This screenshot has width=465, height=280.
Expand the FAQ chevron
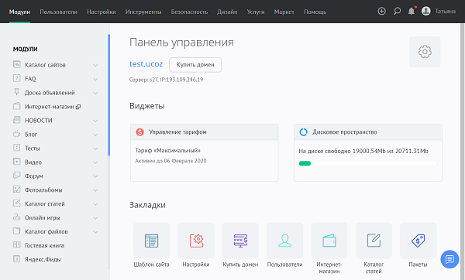pos(95,79)
